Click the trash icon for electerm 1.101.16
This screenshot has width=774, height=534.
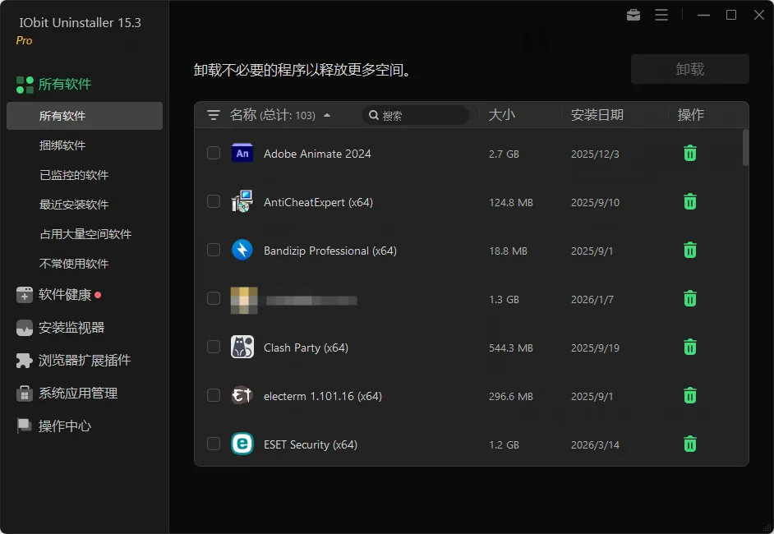689,395
